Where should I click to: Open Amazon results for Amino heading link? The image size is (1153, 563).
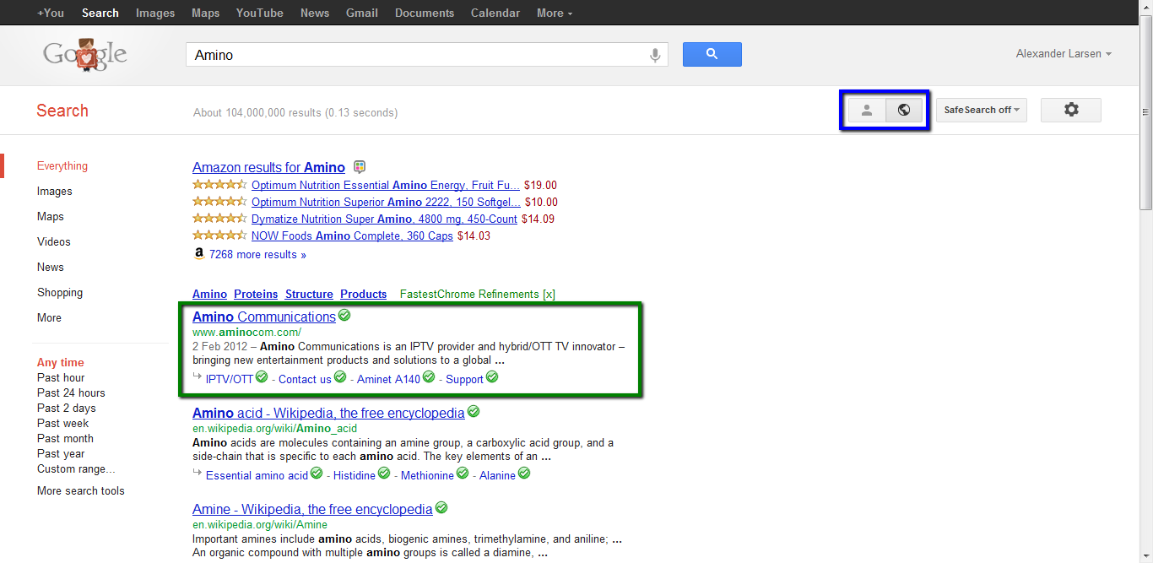[268, 168]
